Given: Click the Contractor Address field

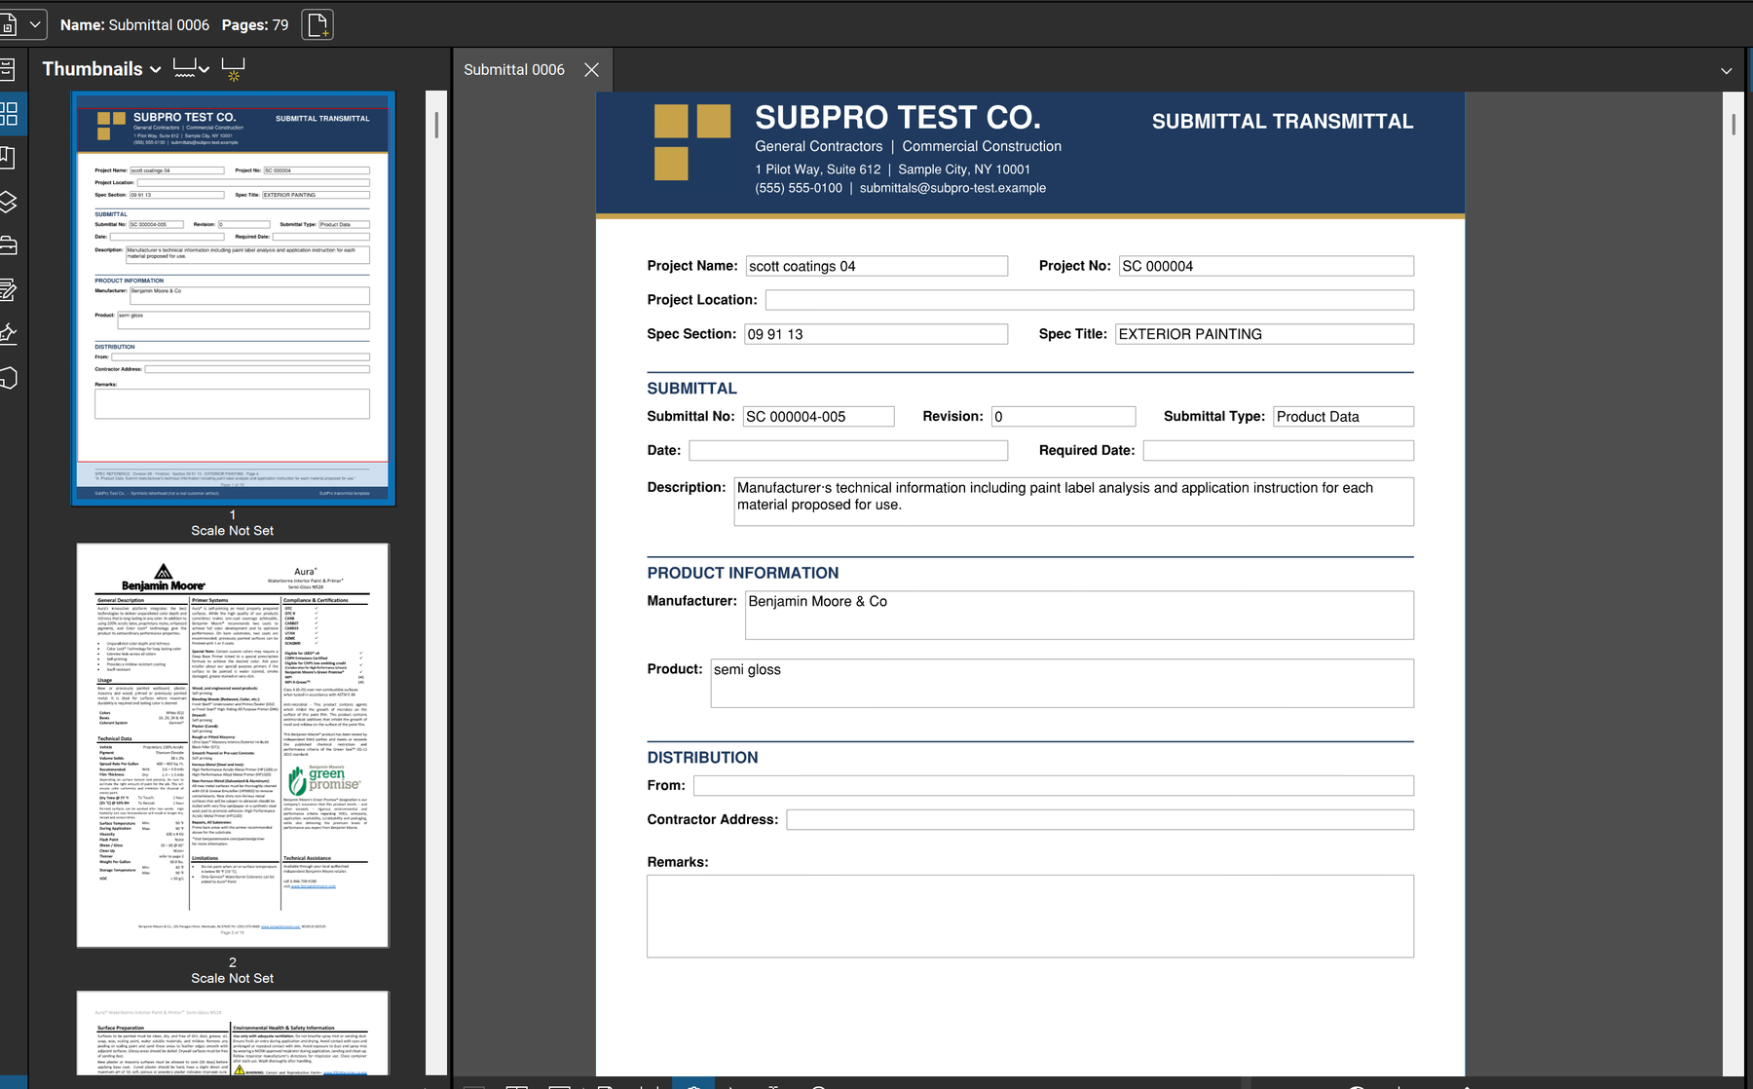Looking at the screenshot, I should [1100, 820].
